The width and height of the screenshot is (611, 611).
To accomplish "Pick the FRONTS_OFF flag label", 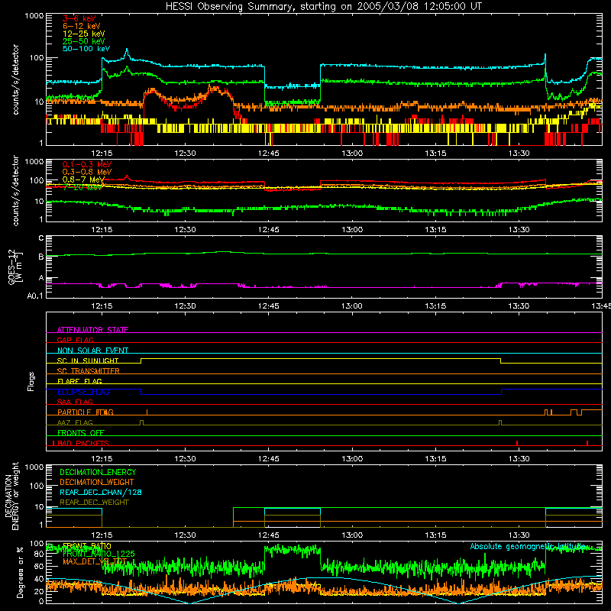I will click(81, 432).
